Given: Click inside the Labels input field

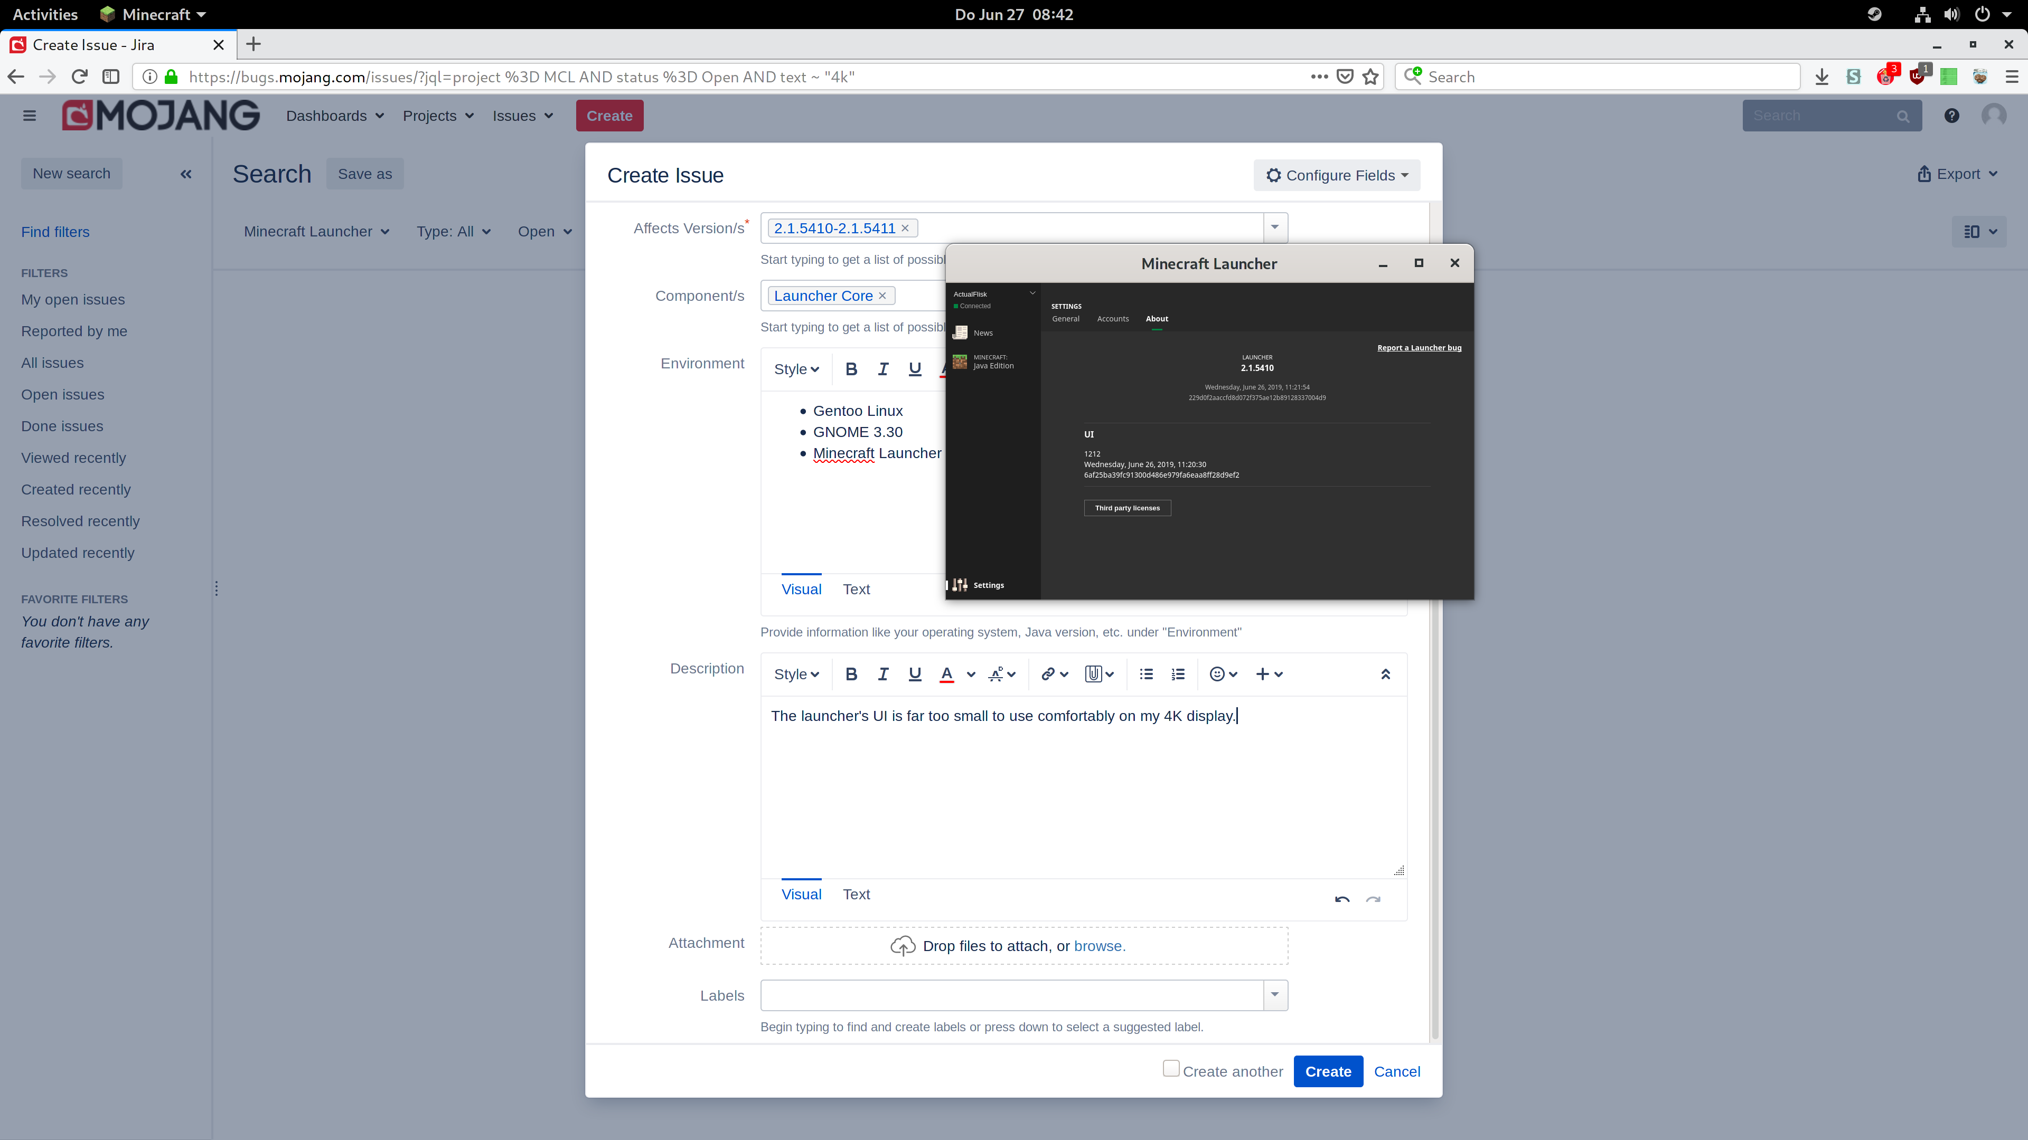Looking at the screenshot, I should (1011, 995).
